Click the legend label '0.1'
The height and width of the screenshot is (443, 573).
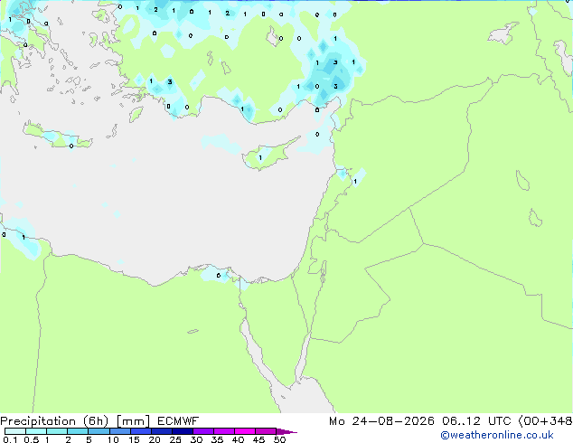10,439
